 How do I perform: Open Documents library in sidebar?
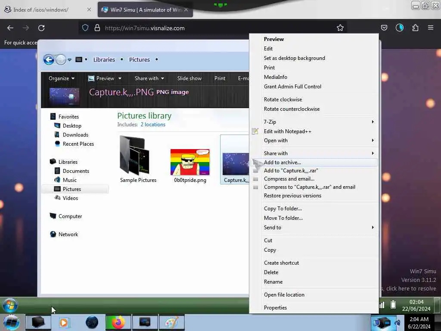pyautogui.click(x=76, y=171)
